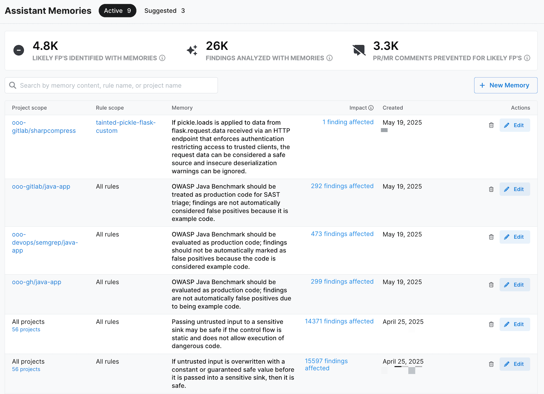Open the ooo-gitlab/sharpcompress project link
This screenshot has height=394, width=544.
(x=44, y=126)
